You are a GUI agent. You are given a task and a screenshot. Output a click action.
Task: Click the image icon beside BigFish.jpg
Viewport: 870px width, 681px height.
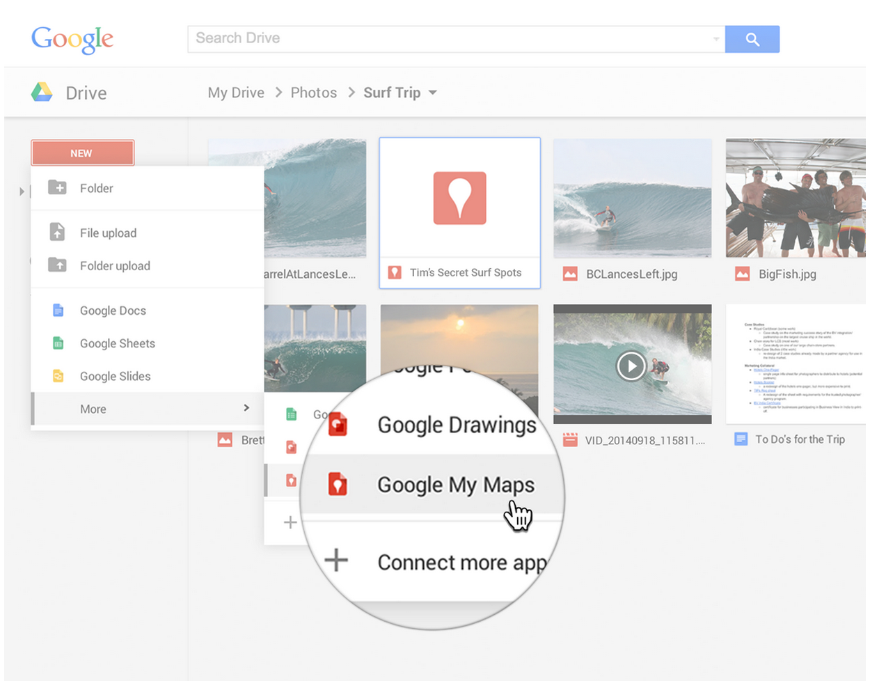(743, 274)
